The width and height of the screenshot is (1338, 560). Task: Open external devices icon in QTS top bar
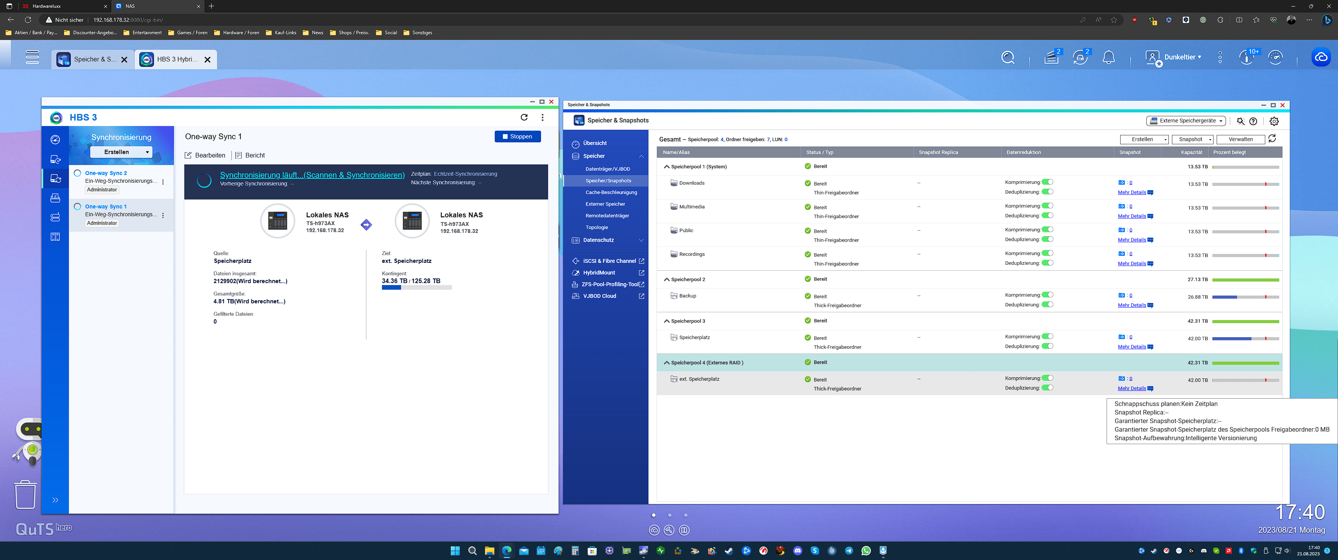pos(1081,57)
